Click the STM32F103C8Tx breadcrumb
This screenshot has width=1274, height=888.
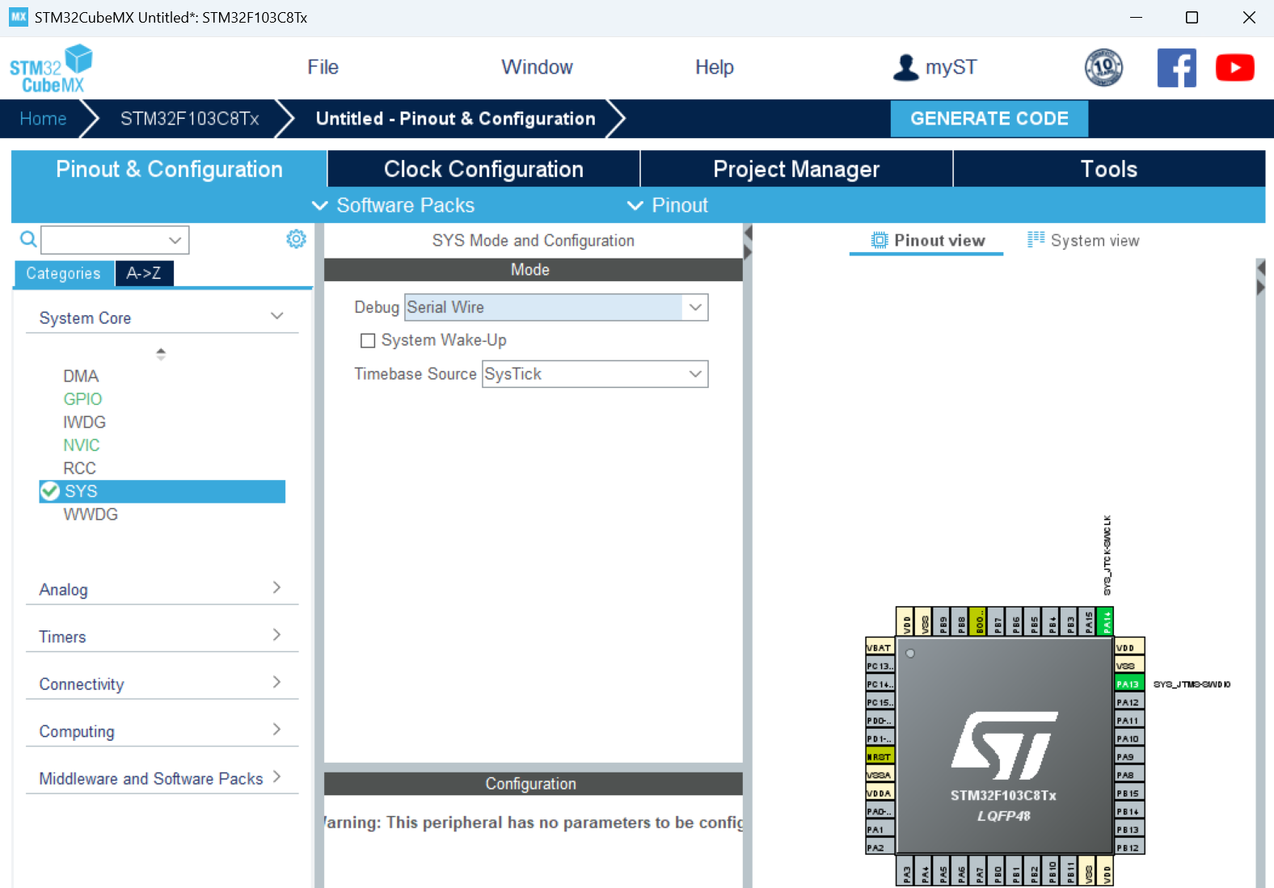click(190, 119)
